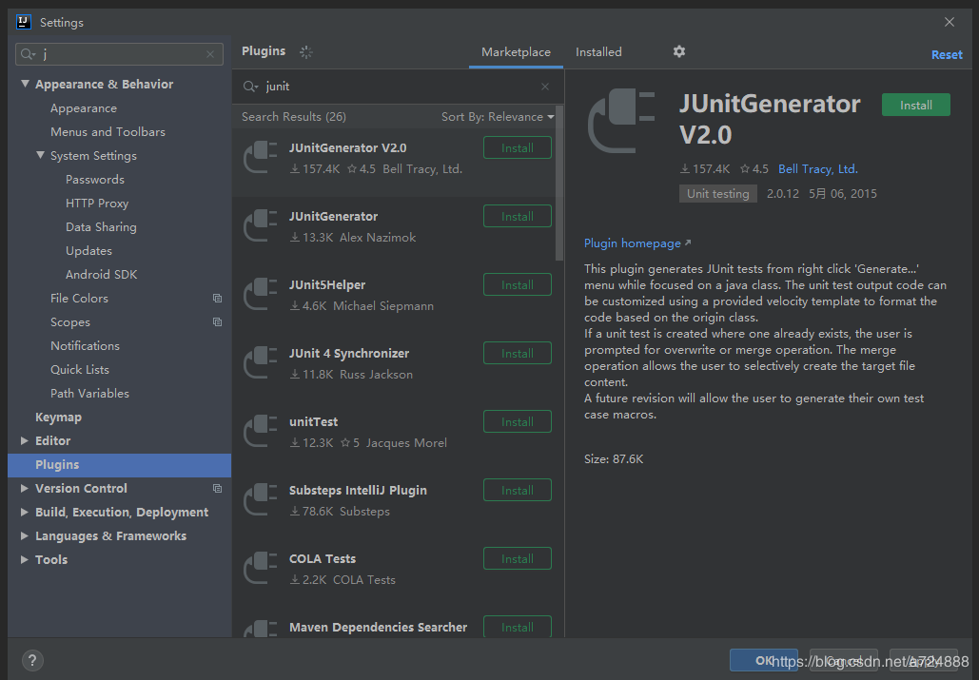Click the plugins settings gear icon
The height and width of the screenshot is (680, 979).
679,51
